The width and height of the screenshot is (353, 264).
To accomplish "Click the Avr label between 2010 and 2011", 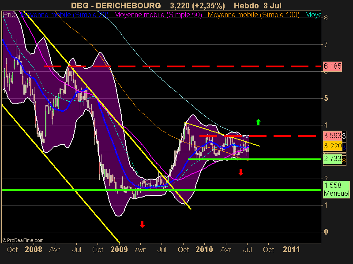I will click(226, 249).
